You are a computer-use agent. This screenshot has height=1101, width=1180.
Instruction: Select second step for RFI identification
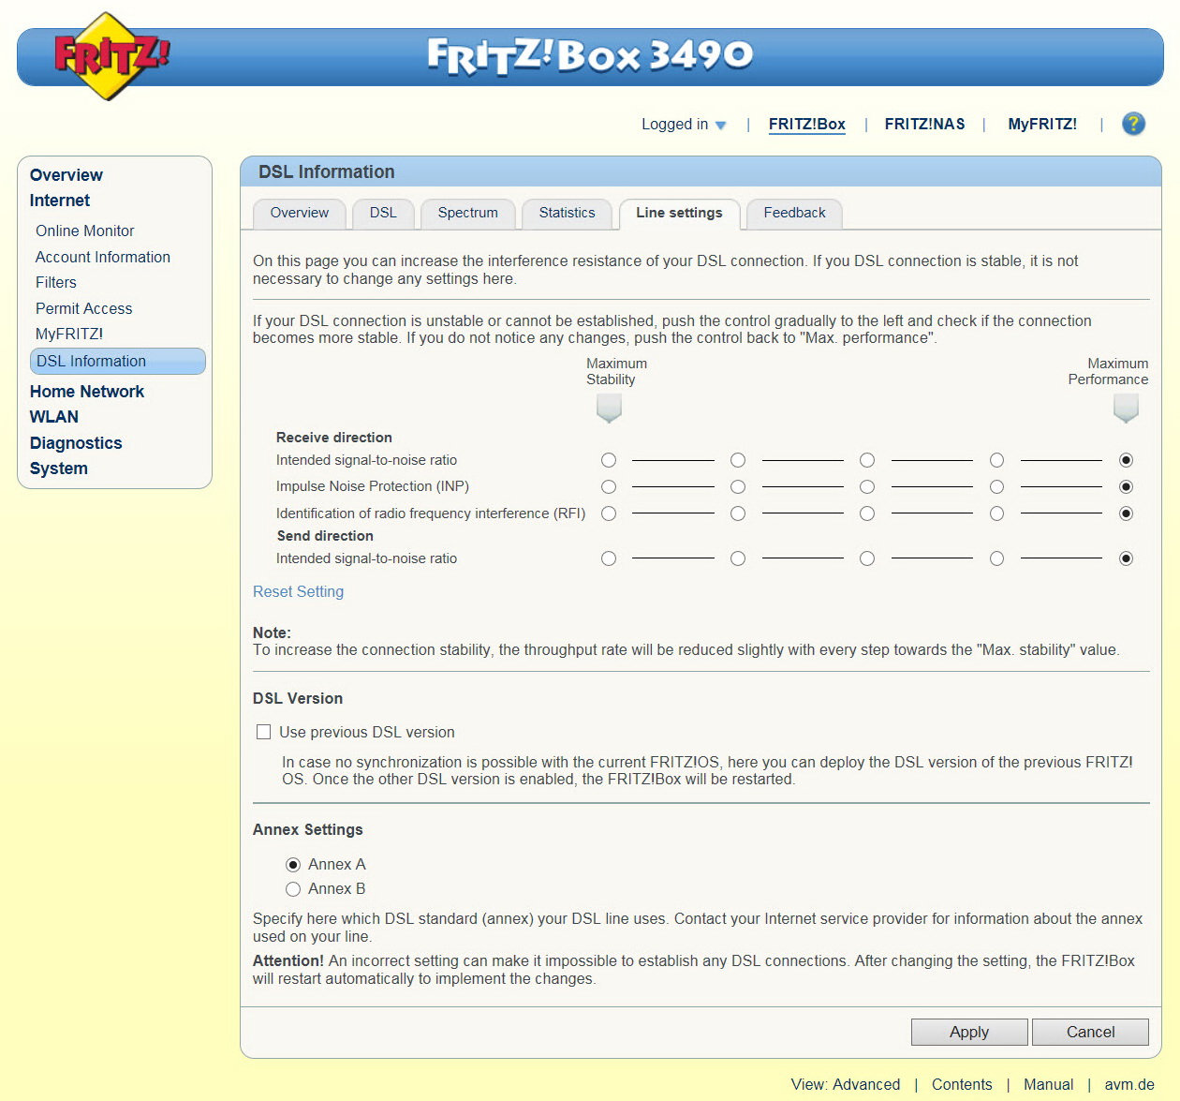tap(738, 513)
